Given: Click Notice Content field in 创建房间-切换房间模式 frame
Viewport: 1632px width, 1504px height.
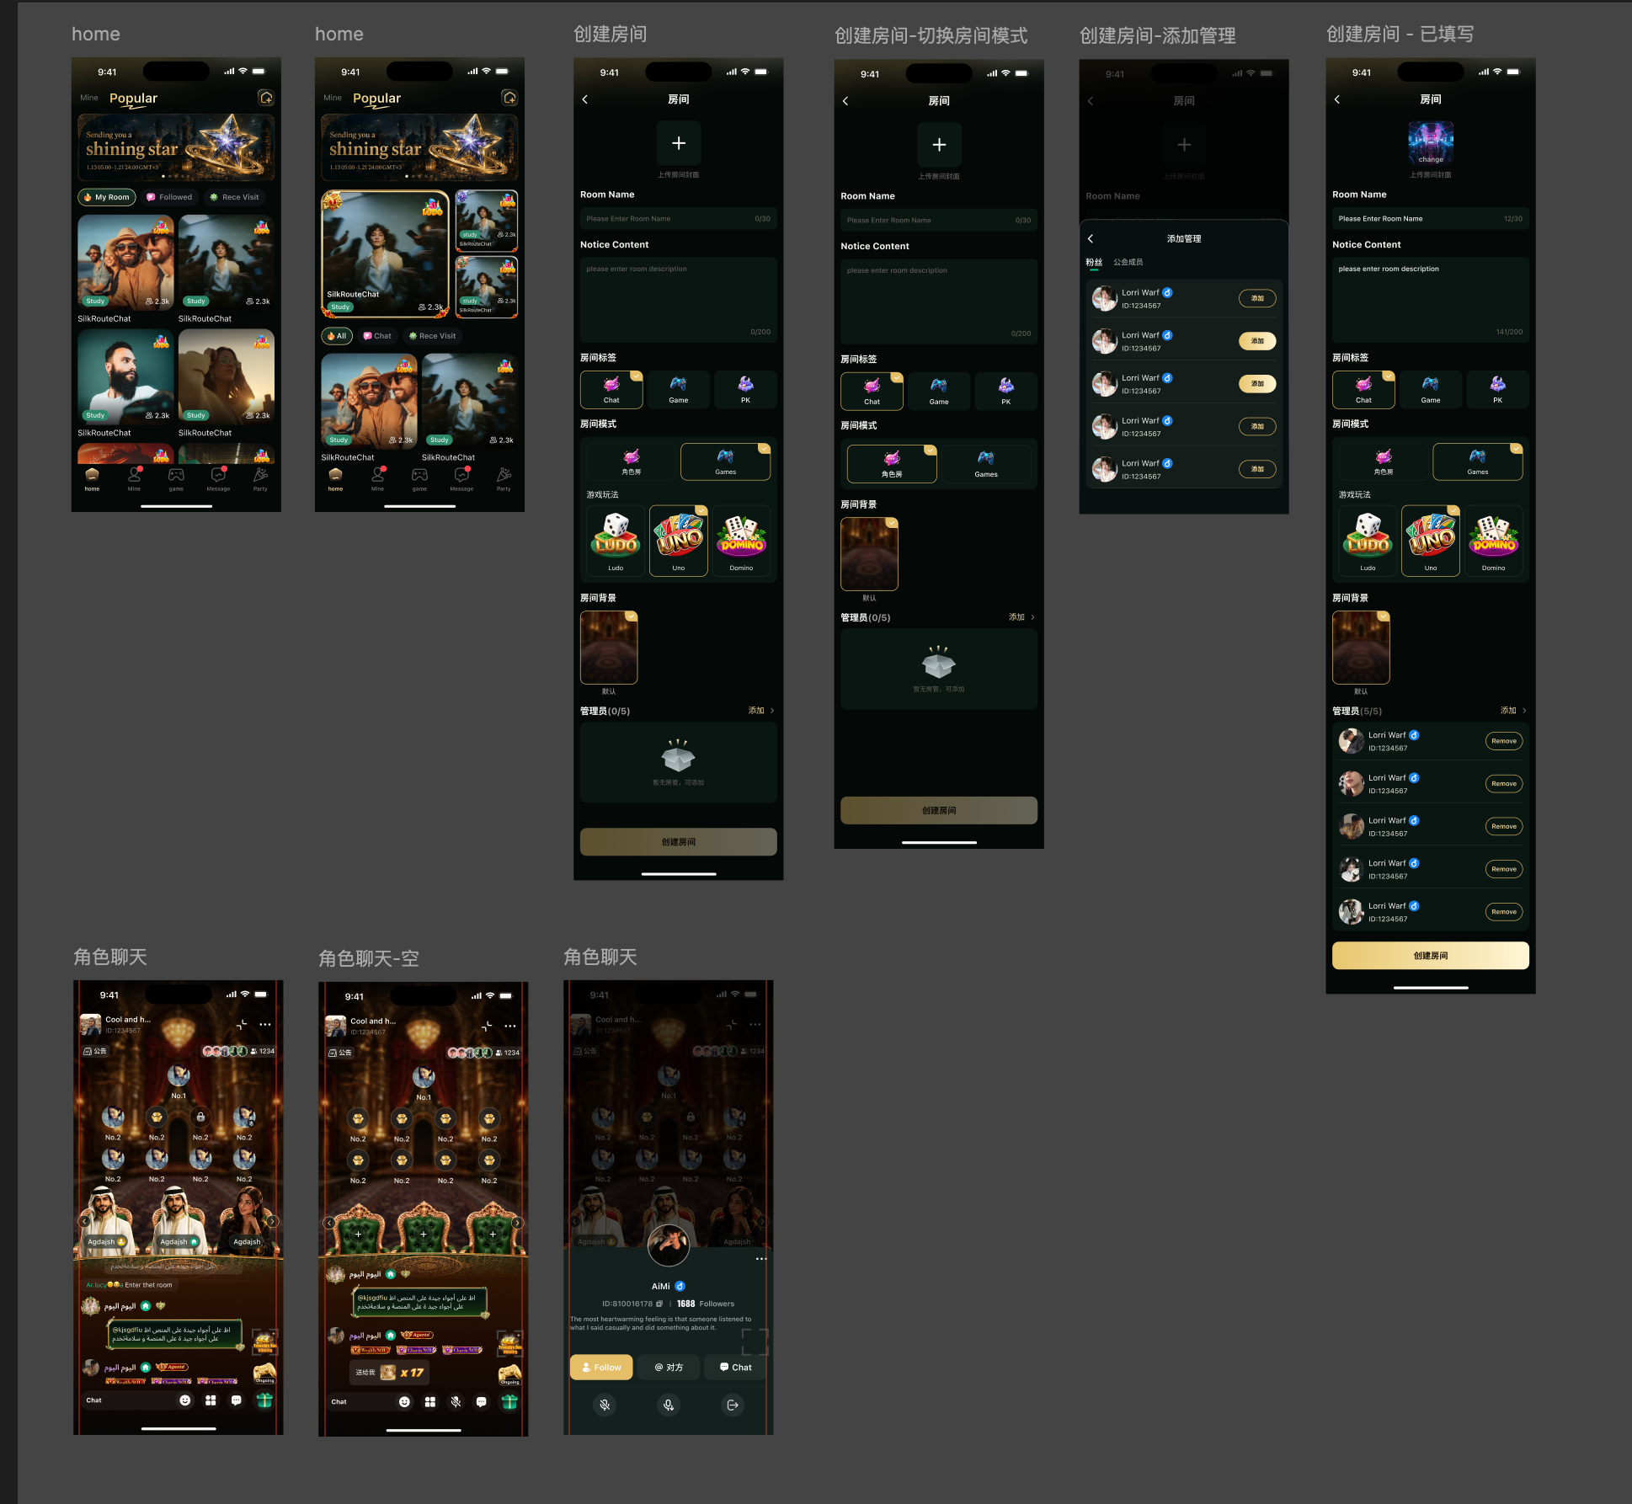Looking at the screenshot, I should [939, 302].
